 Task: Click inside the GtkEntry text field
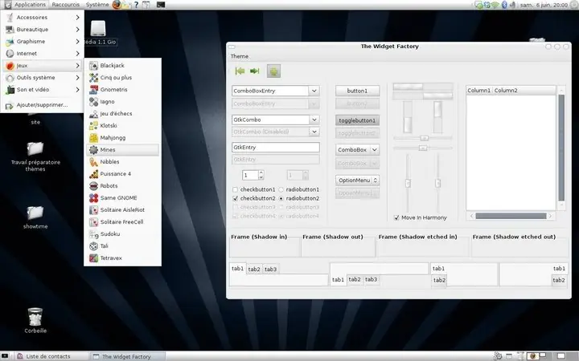pyautogui.click(x=276, y=148)
